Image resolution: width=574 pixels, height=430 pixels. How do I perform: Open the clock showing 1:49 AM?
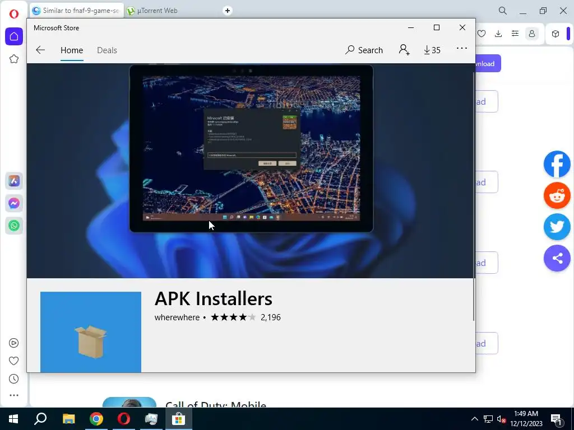(x=526, y=419)
